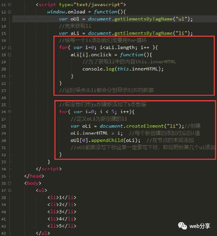Click line number 33 in the gutter
This screenshot has width=217, height=236.
click(x=4, y=162)
